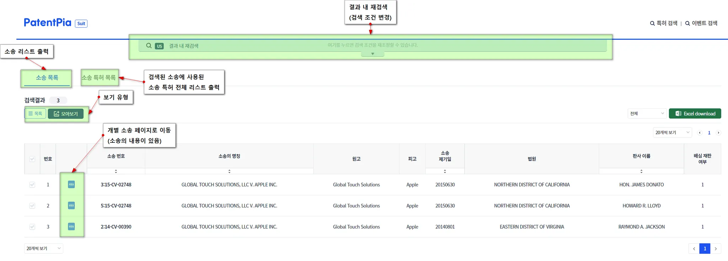Viewport: 728px width, 261px height.
Task: Go to previous page in bottom pagination
Action: coord(694,249)
